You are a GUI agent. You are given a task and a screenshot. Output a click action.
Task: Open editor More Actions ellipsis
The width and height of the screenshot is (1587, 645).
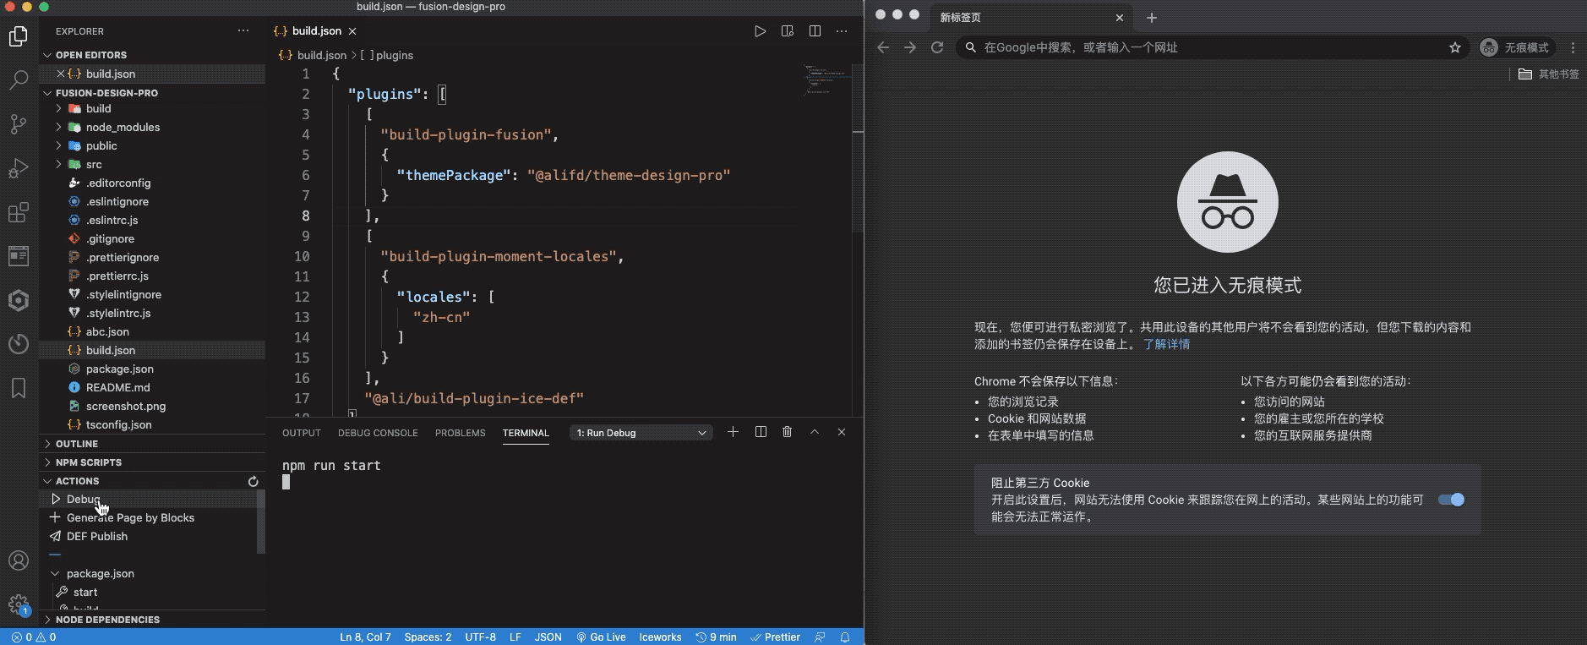[x=842, y=31]
